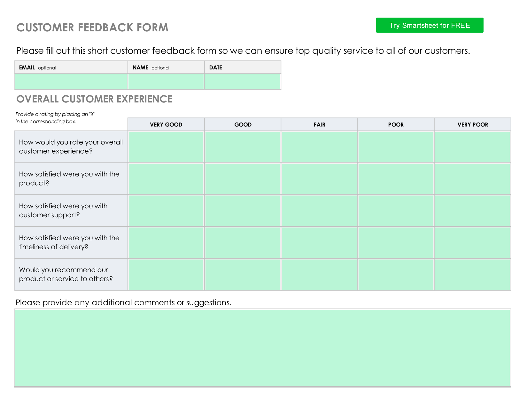Image resolution: width=527 pixels, height=408 pixels.
Task: Mark Poor for timeliness of delivery
Action: point(396,243)
